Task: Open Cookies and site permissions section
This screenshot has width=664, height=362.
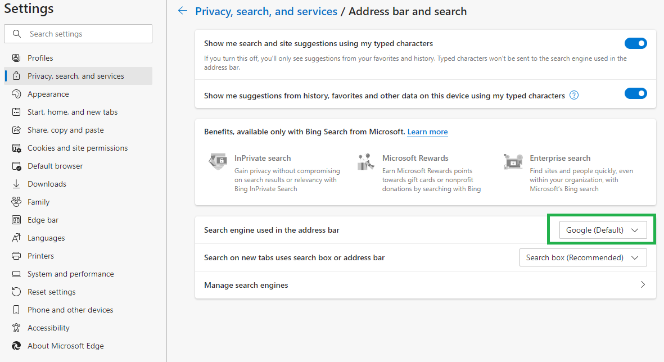Action: click(x=78, y=148)
